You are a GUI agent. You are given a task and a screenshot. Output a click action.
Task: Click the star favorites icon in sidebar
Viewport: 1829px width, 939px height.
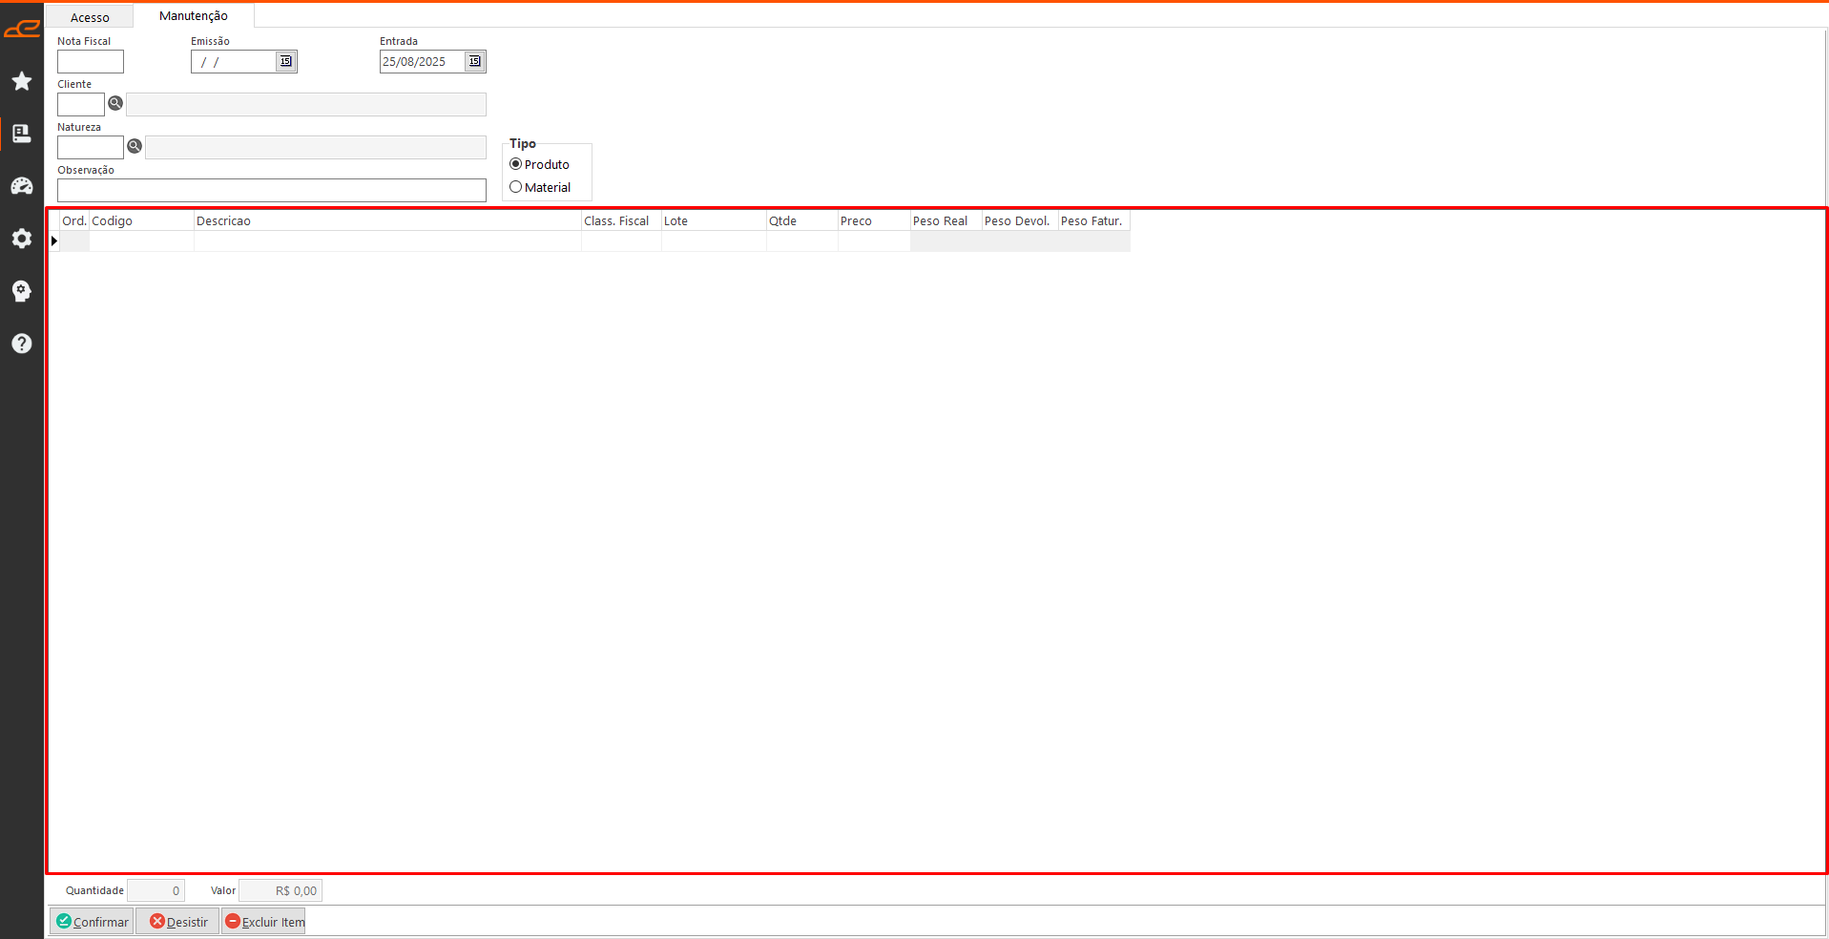pos(22,81)
